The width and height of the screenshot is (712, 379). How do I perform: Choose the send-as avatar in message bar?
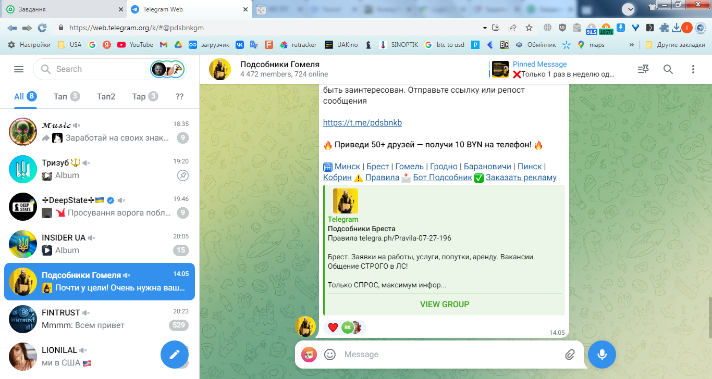(x=309, y=355)
